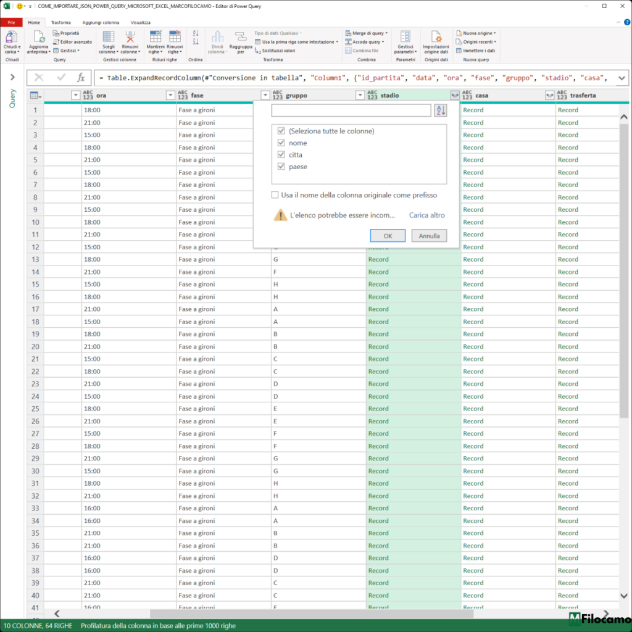This screenshot has height=632, width=632.
Task: Click Rimuovi colonne icon
Action: click(130, 36)
